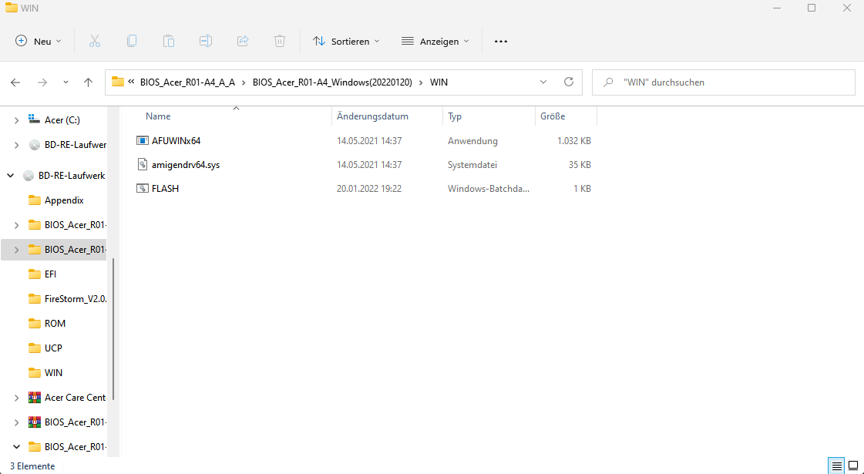This screenshot has height=474, width=864.
Task: Open the Sortieren dropdown
Action: coord(346,42)
